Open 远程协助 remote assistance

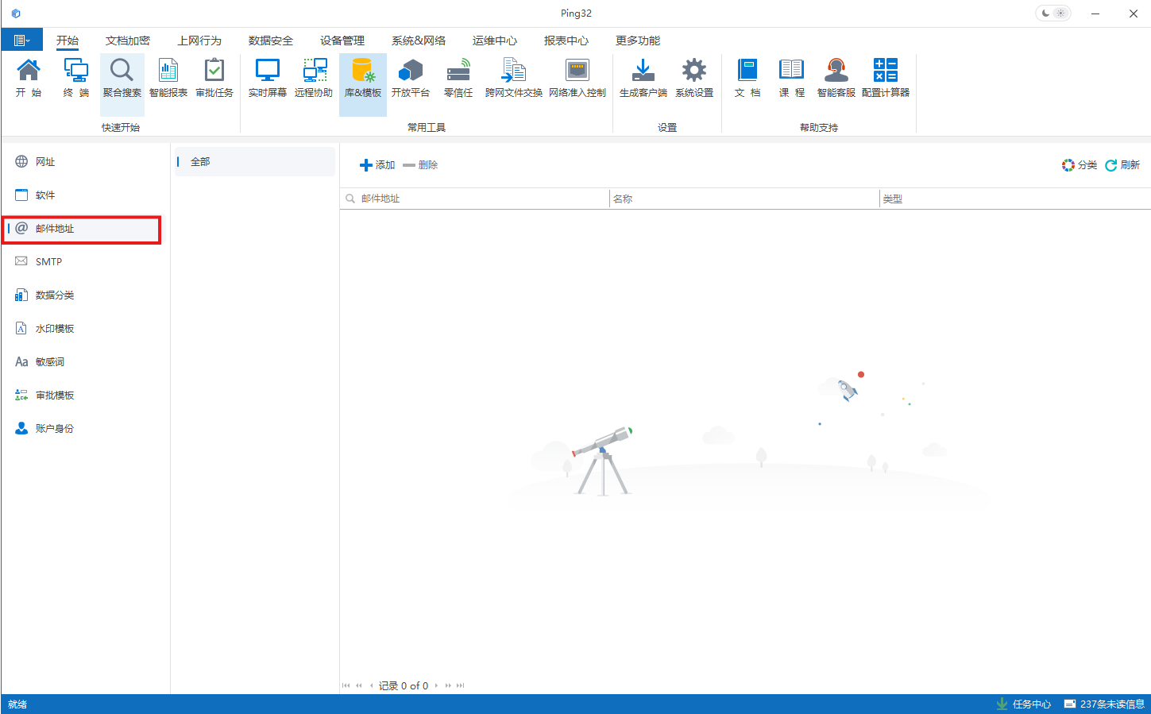point(313,78)
